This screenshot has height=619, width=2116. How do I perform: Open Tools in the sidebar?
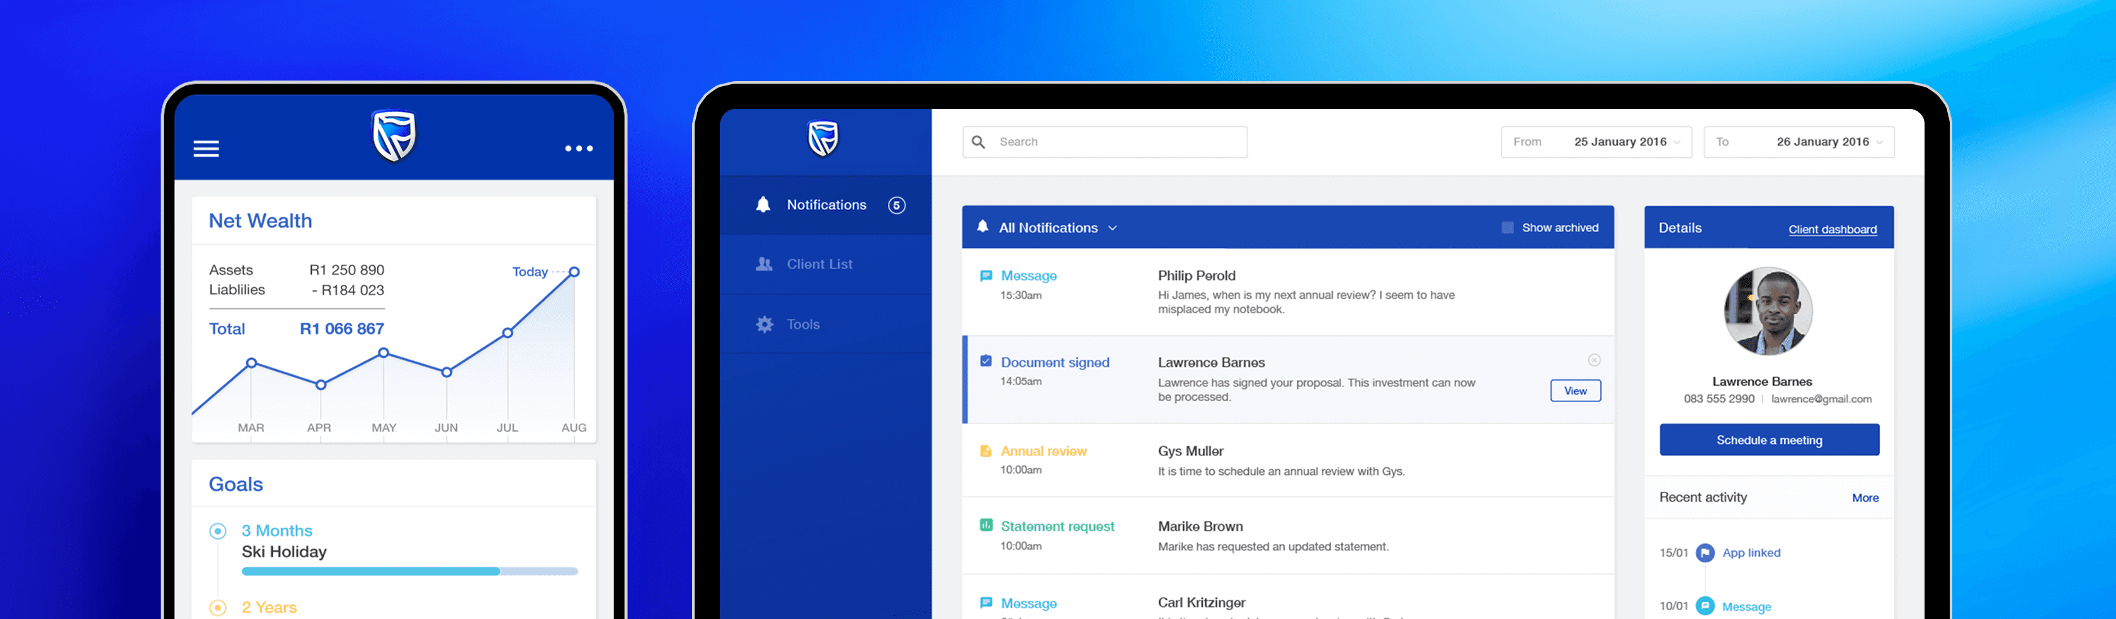click(826, 324)
